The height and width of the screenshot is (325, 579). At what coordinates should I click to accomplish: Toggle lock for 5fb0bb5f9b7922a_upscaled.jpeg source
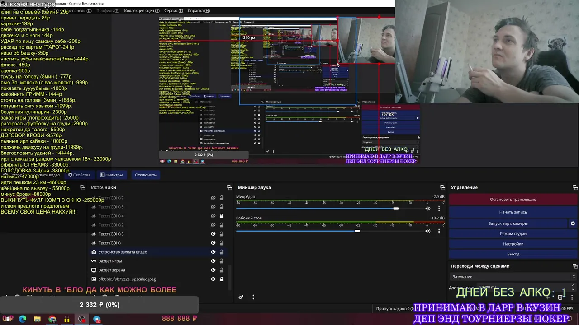pyautogui.click(x=222, y=279)
